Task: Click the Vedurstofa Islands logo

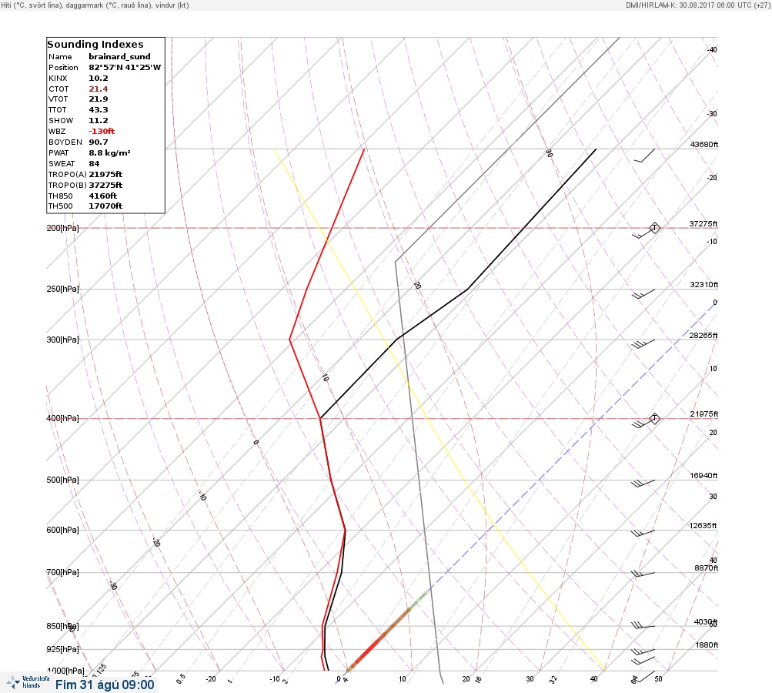Action: (x=28, y=682)
